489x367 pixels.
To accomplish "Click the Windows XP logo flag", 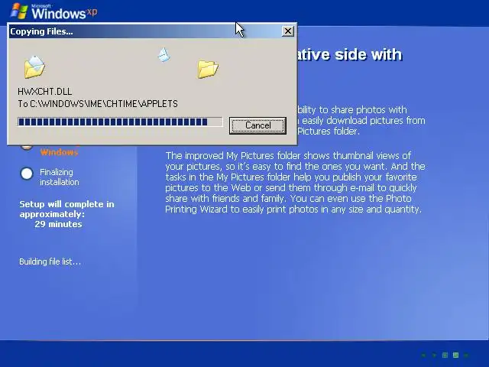I will pos(19,11).
